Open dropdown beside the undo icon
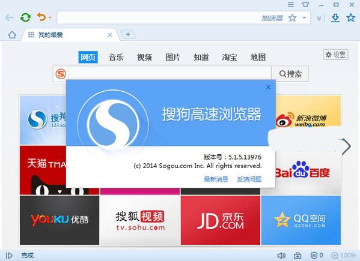The height and width of the screenshot is (261, 360). click(x=50, y=17)
